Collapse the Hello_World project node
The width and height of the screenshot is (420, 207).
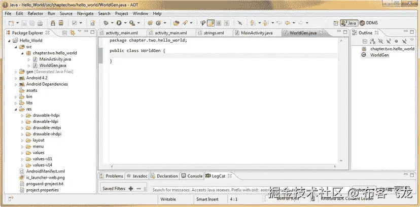tap(9, 41)
